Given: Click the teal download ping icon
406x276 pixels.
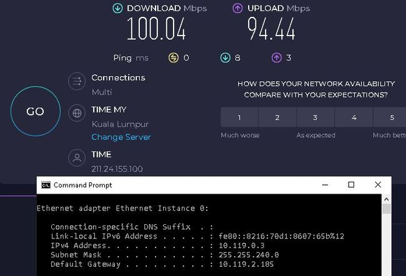Looking at the screenshot, I should [x=225, y=58].
